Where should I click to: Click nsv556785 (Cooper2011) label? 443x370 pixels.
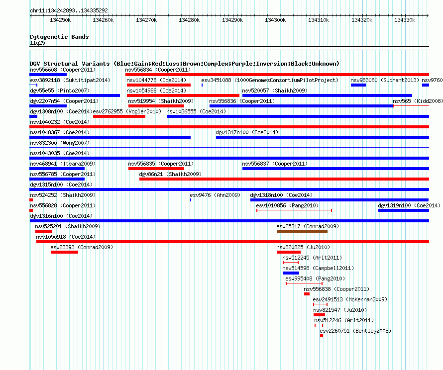point(63,174)
